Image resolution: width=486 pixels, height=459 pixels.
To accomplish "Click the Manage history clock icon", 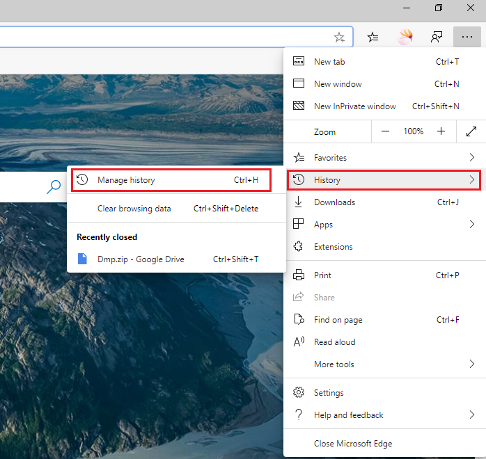I will (x=82, y=179).
